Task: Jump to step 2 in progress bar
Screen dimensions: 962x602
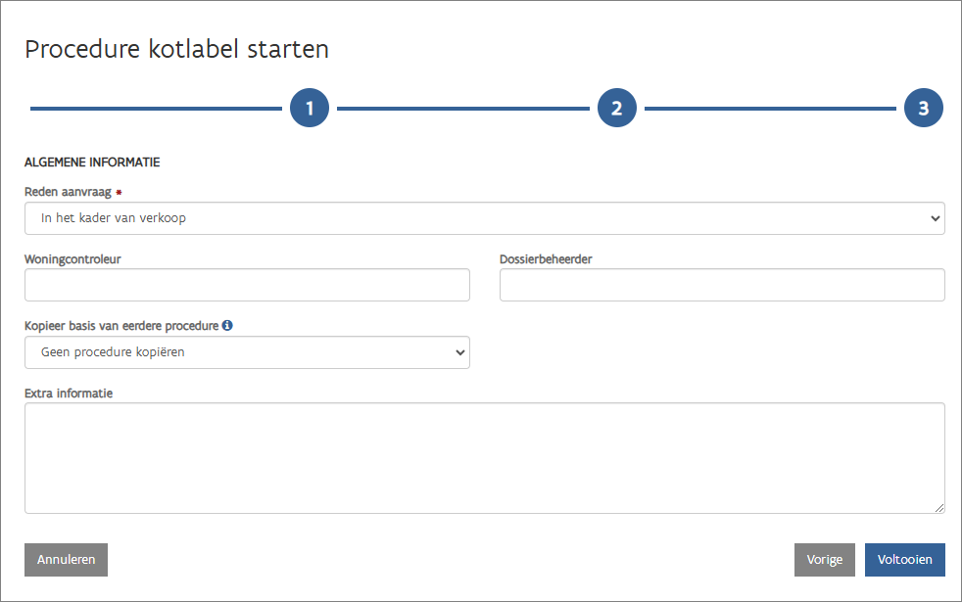Action: tap(616, 109)
